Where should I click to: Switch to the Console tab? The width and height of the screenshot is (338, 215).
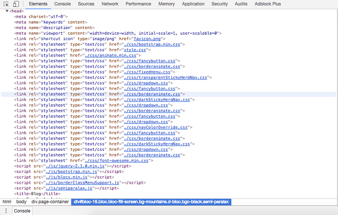point(62,4)
